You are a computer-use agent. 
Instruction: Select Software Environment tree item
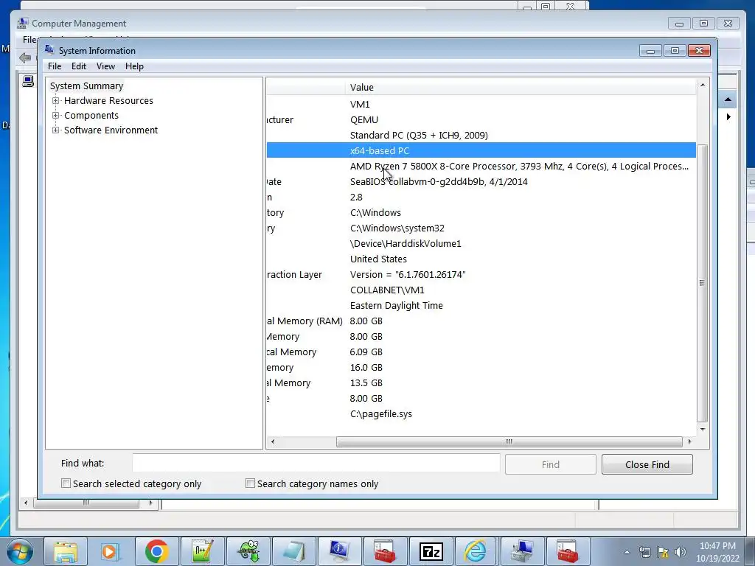(x=111, y=130)
